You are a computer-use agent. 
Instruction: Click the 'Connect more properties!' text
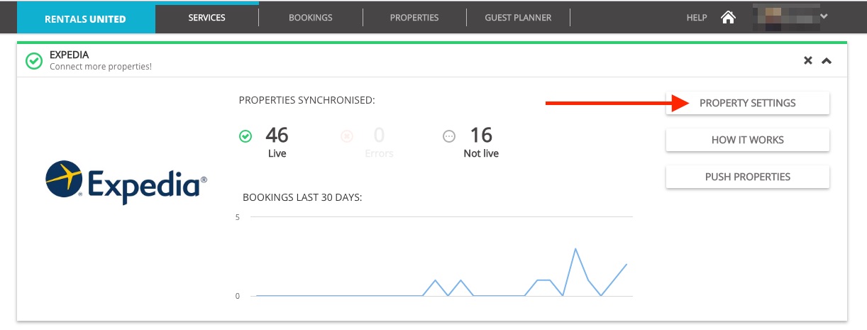pos(101,67)
